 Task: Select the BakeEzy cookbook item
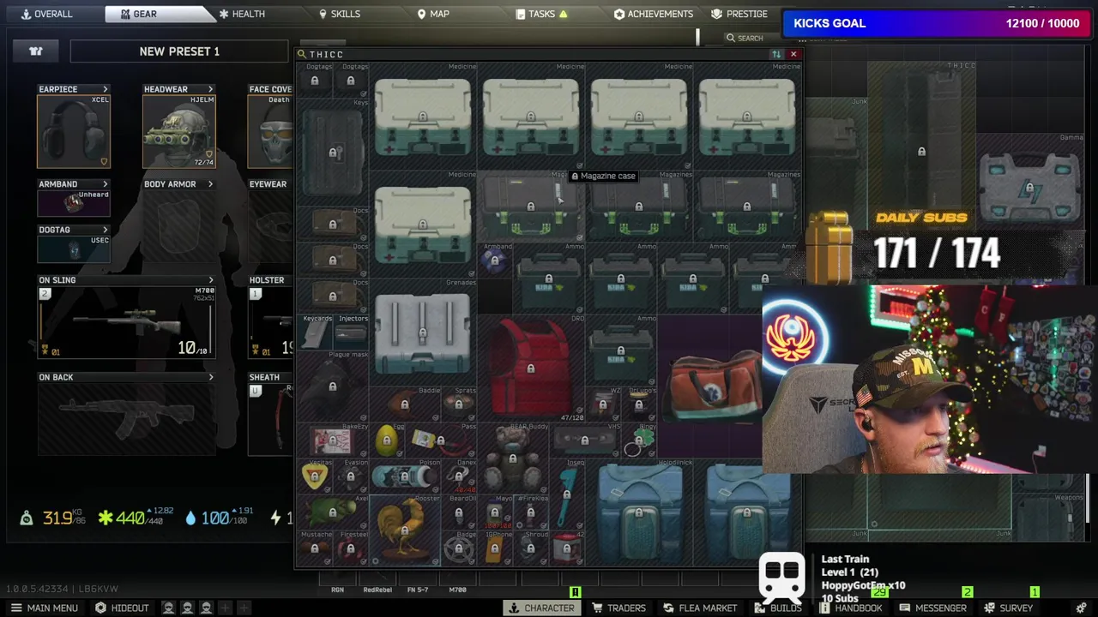pyautogui.click(x=333, y=440)
